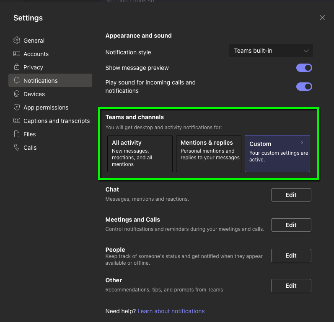The height and width of the screenshot is (322, 334).
Task: Select the Mentions & replies option
Action: pyautogui.click(x=209, y=153)
